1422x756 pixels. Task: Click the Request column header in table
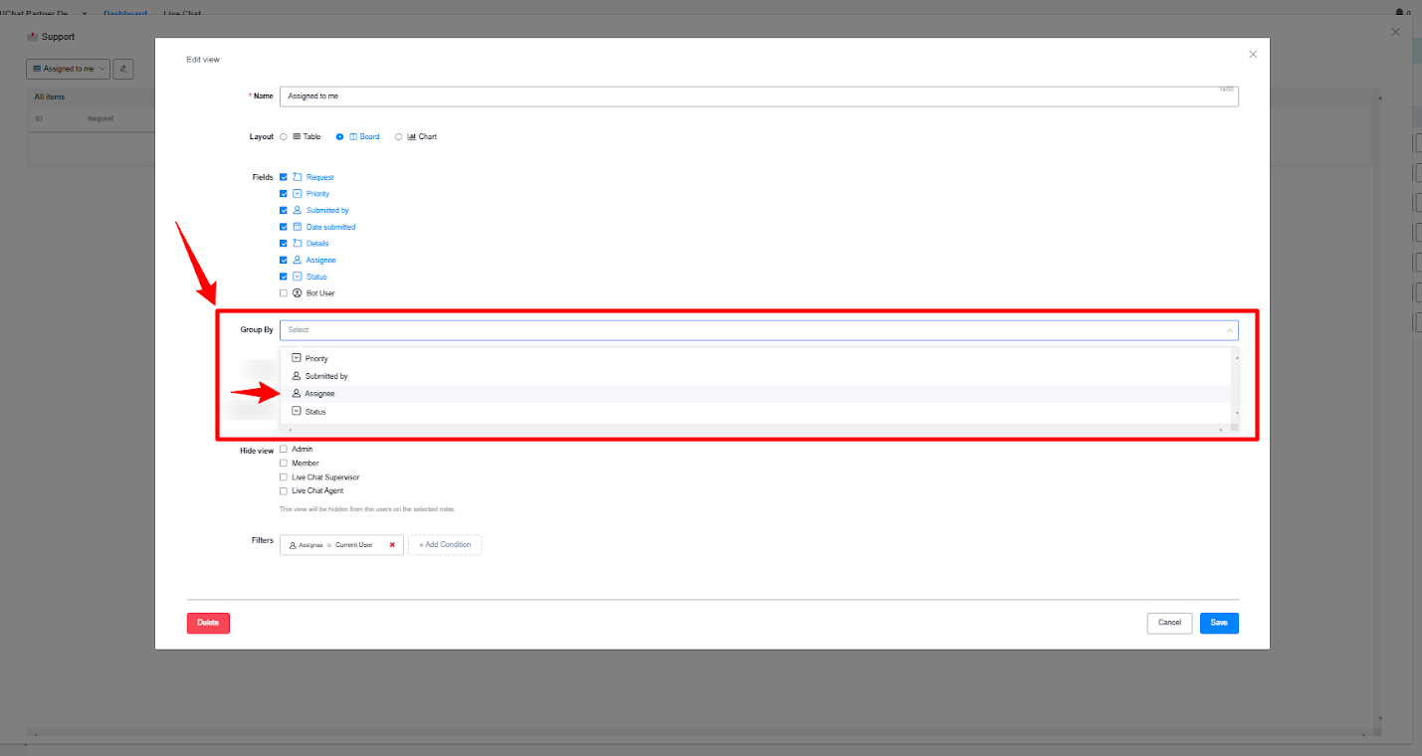tap(101, 118)
